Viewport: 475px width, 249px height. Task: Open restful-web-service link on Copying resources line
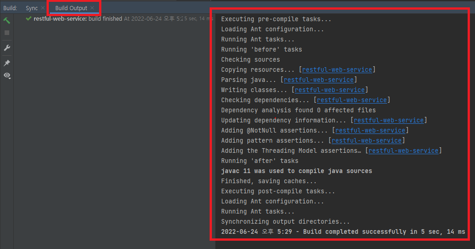tap(337, 69)
